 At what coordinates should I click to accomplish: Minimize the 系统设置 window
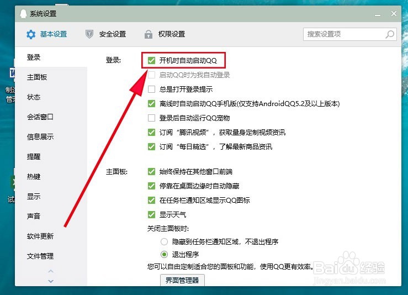point(378,15)
